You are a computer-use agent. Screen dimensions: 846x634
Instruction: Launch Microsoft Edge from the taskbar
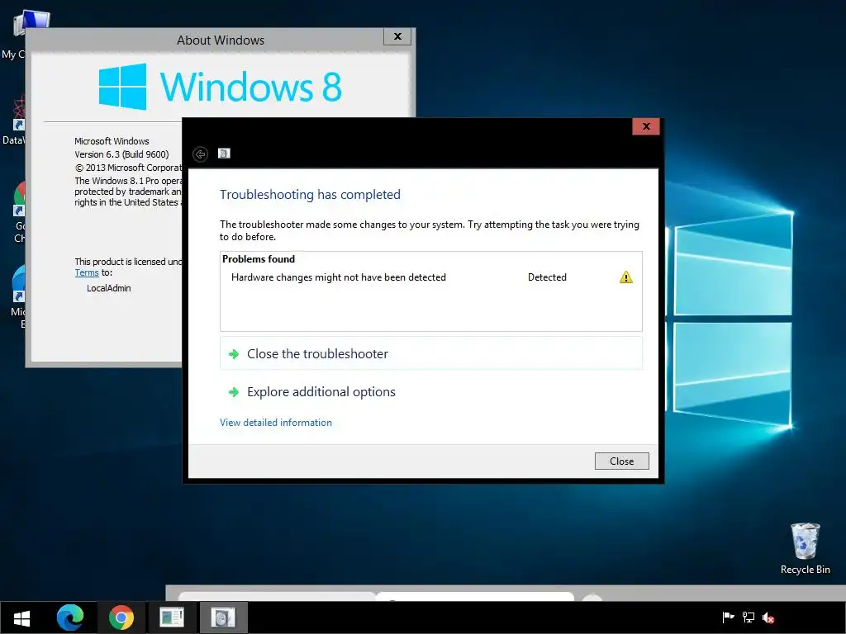[70, 617]
